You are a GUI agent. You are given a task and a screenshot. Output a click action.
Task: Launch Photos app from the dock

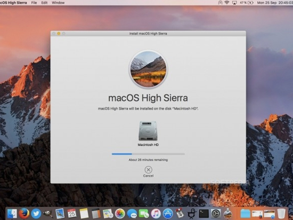[x=120, y=214]
